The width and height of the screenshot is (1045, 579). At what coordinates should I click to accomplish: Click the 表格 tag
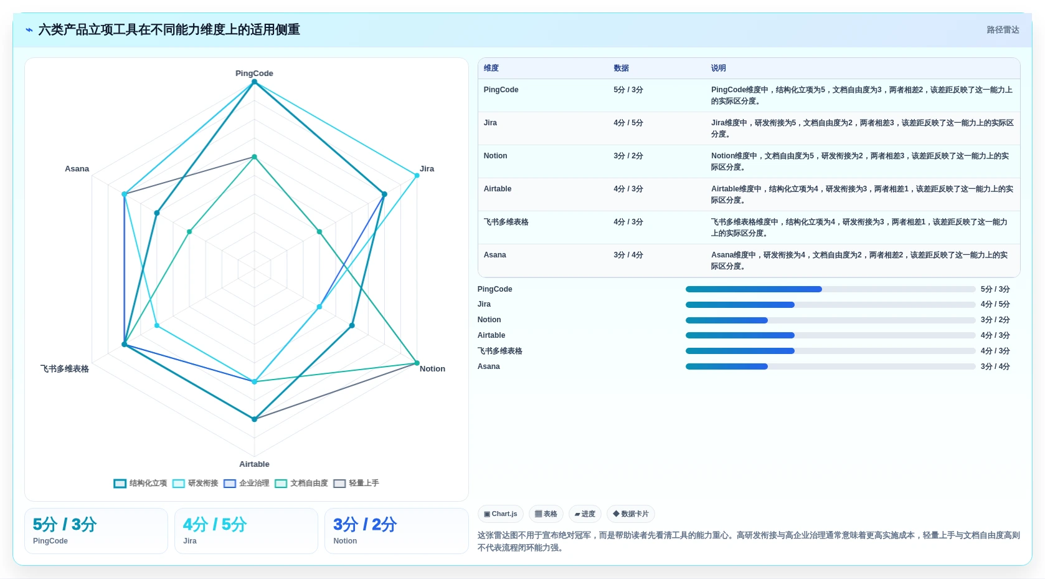point(546,514)
